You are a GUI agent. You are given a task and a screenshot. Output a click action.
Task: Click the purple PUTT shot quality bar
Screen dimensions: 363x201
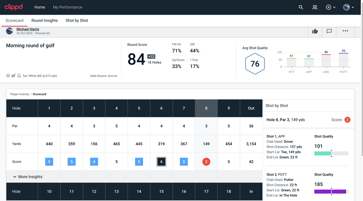(x=331, y=192)
